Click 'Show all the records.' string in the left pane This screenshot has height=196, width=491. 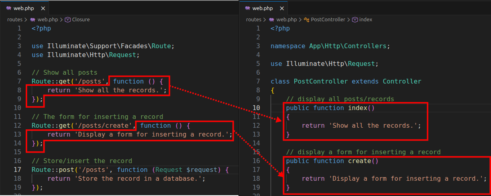click(x=118, y=90)
